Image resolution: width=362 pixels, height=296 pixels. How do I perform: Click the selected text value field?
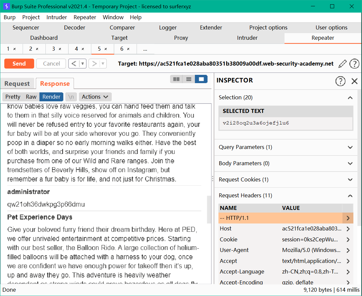point(286,123)
